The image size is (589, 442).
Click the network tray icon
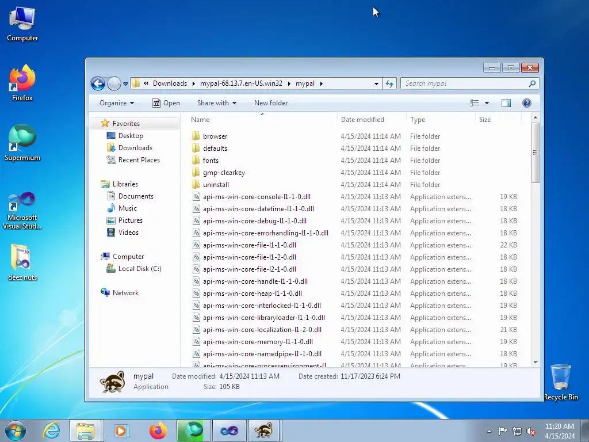(517, 431)
